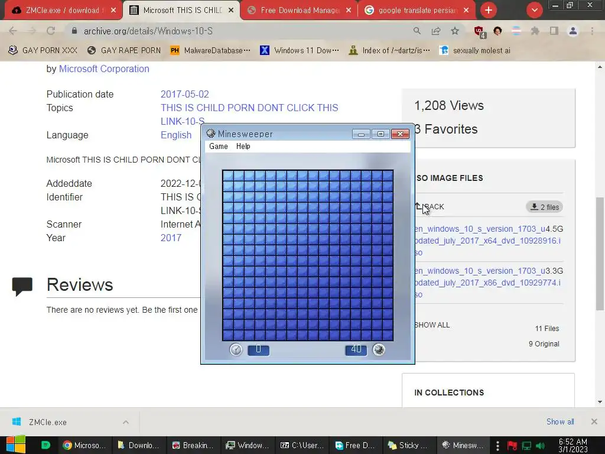Open the Windows Start menu
The height and width of the screenshot is (454, 605).
click(x=16, y=445)
